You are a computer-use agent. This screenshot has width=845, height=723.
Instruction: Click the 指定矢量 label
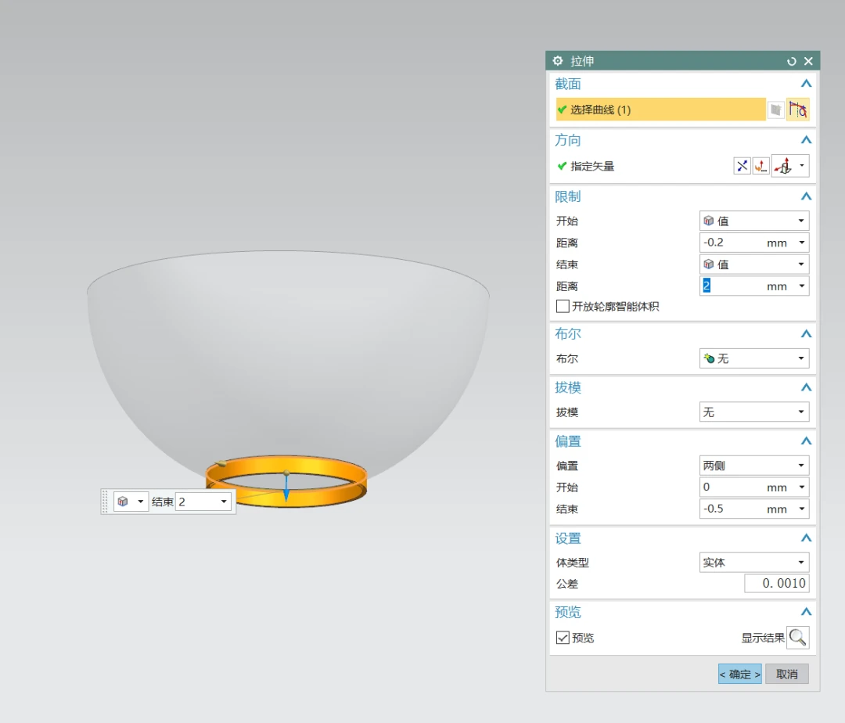592,167
